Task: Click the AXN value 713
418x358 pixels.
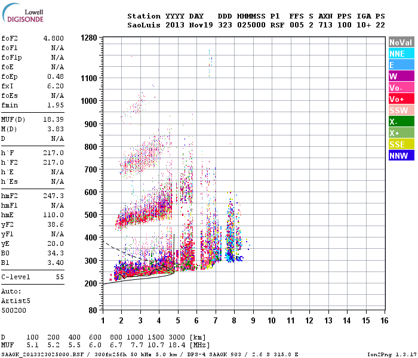Action: [x=325, y=25]
